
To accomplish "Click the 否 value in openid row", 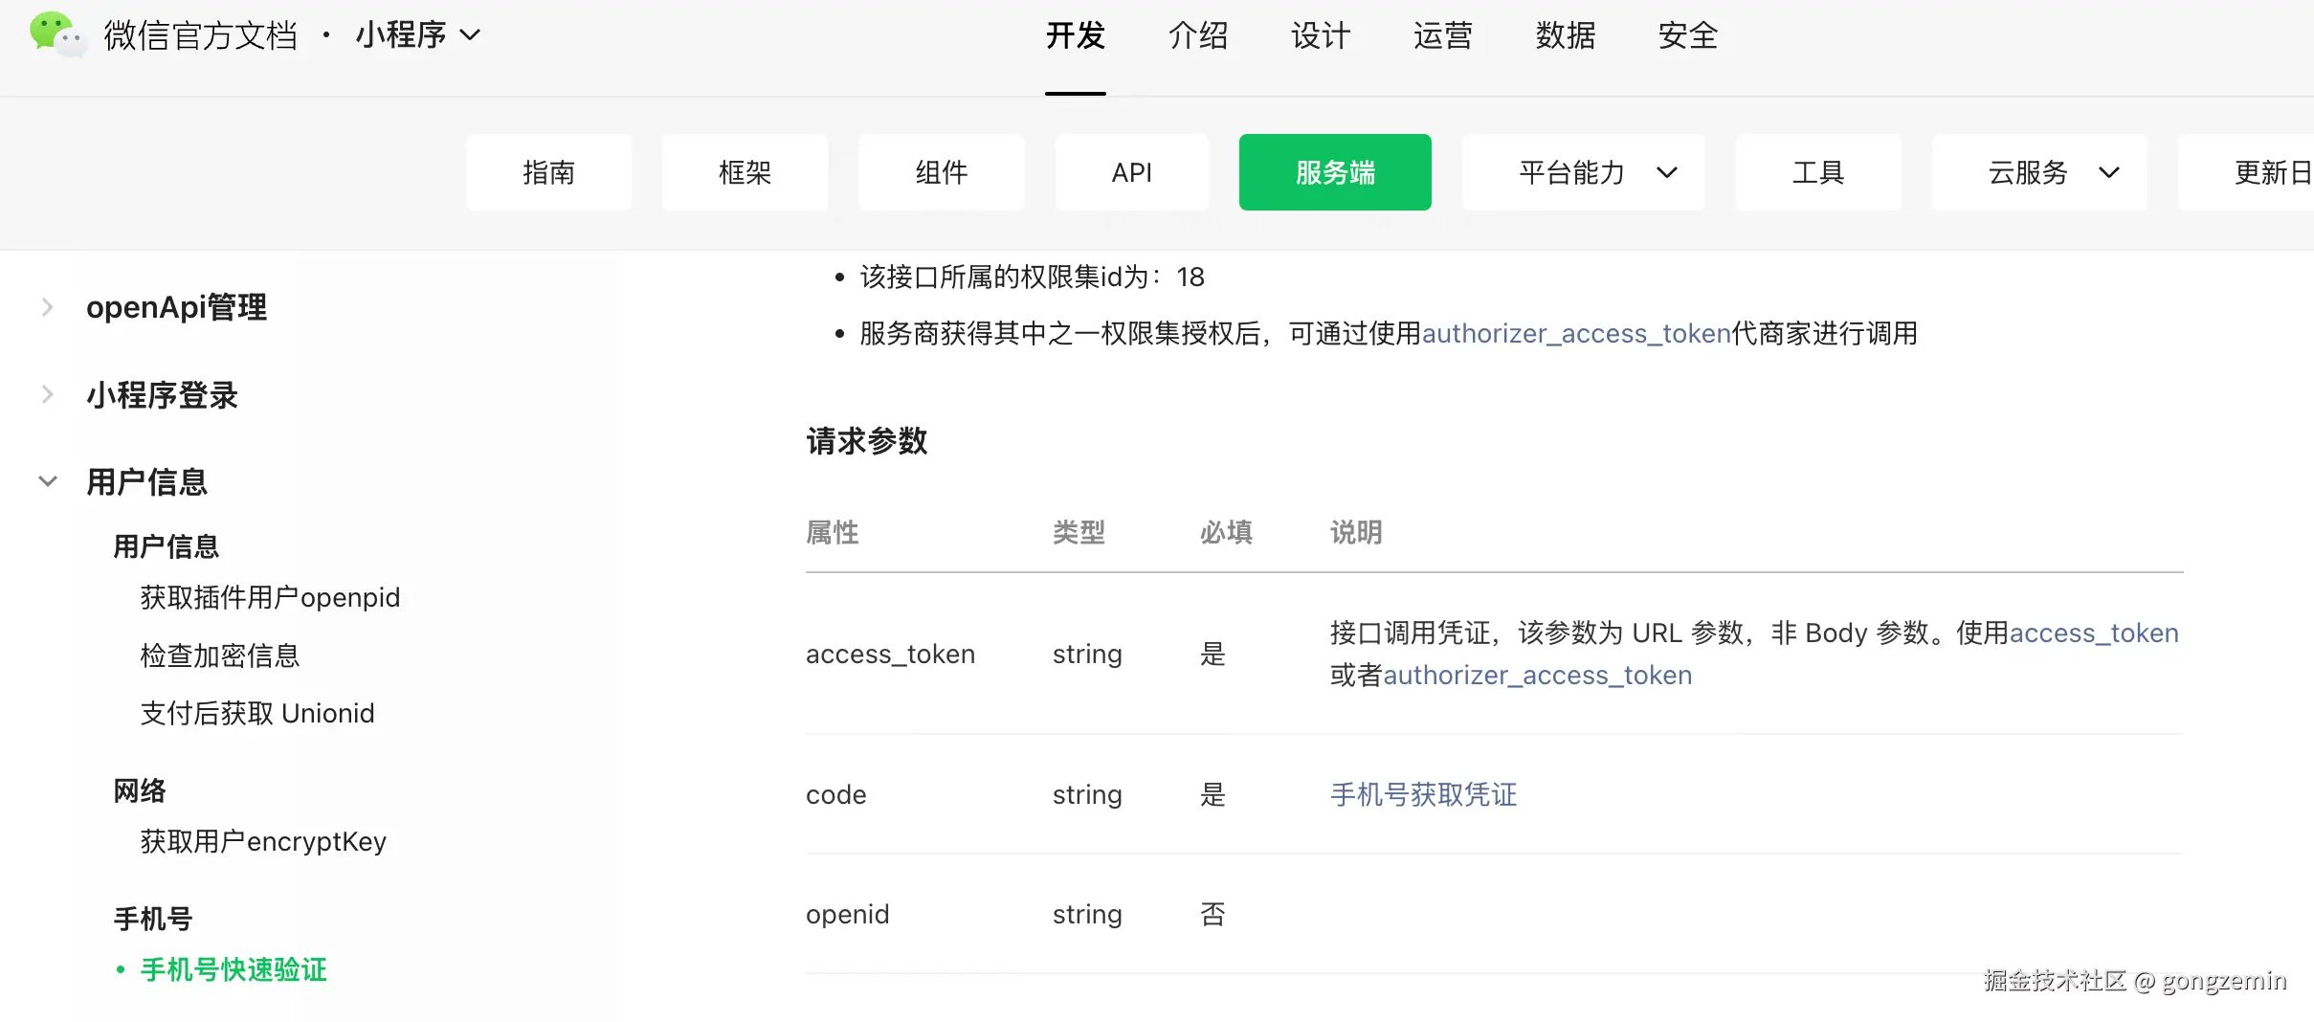I will (x=1213, y=914).
